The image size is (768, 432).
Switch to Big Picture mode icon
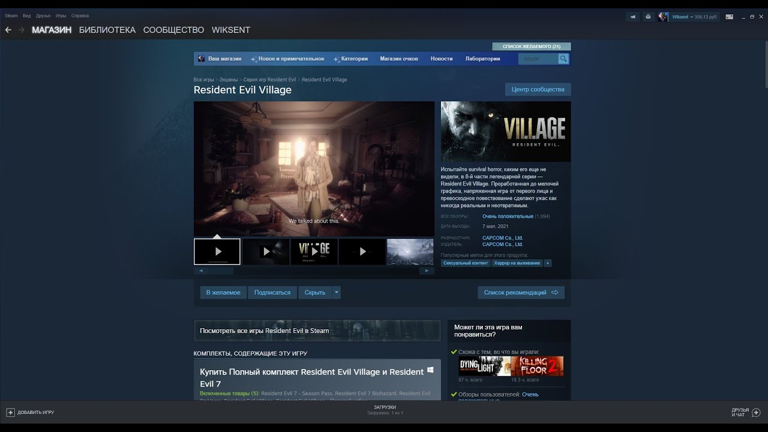(x=730, y=17)
